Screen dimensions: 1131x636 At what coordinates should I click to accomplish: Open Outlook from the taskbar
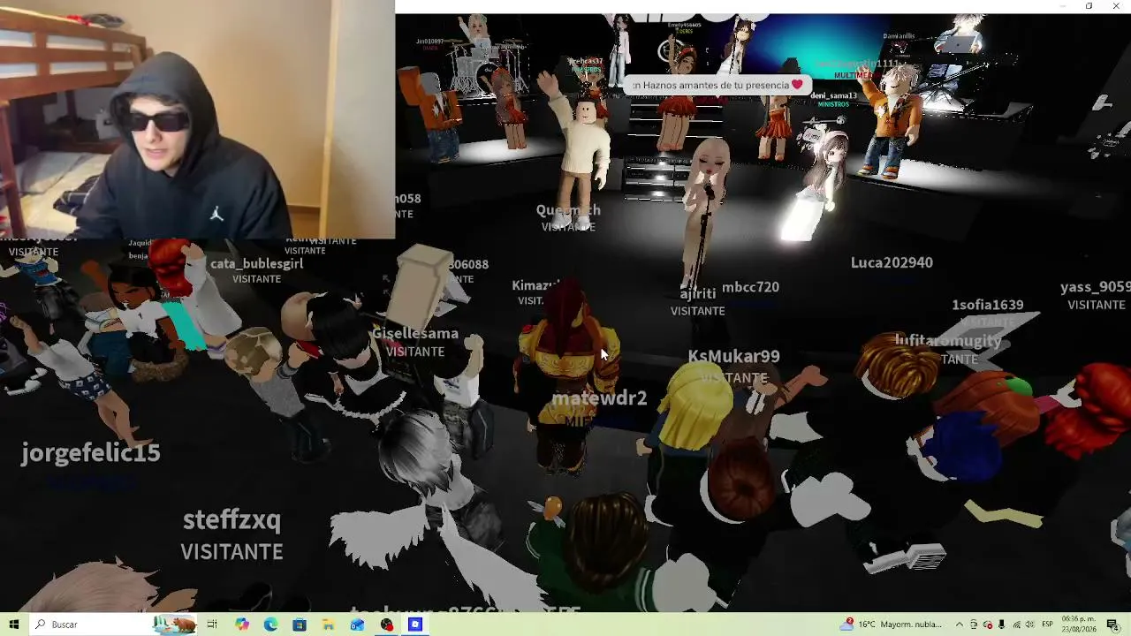point(357,625)
